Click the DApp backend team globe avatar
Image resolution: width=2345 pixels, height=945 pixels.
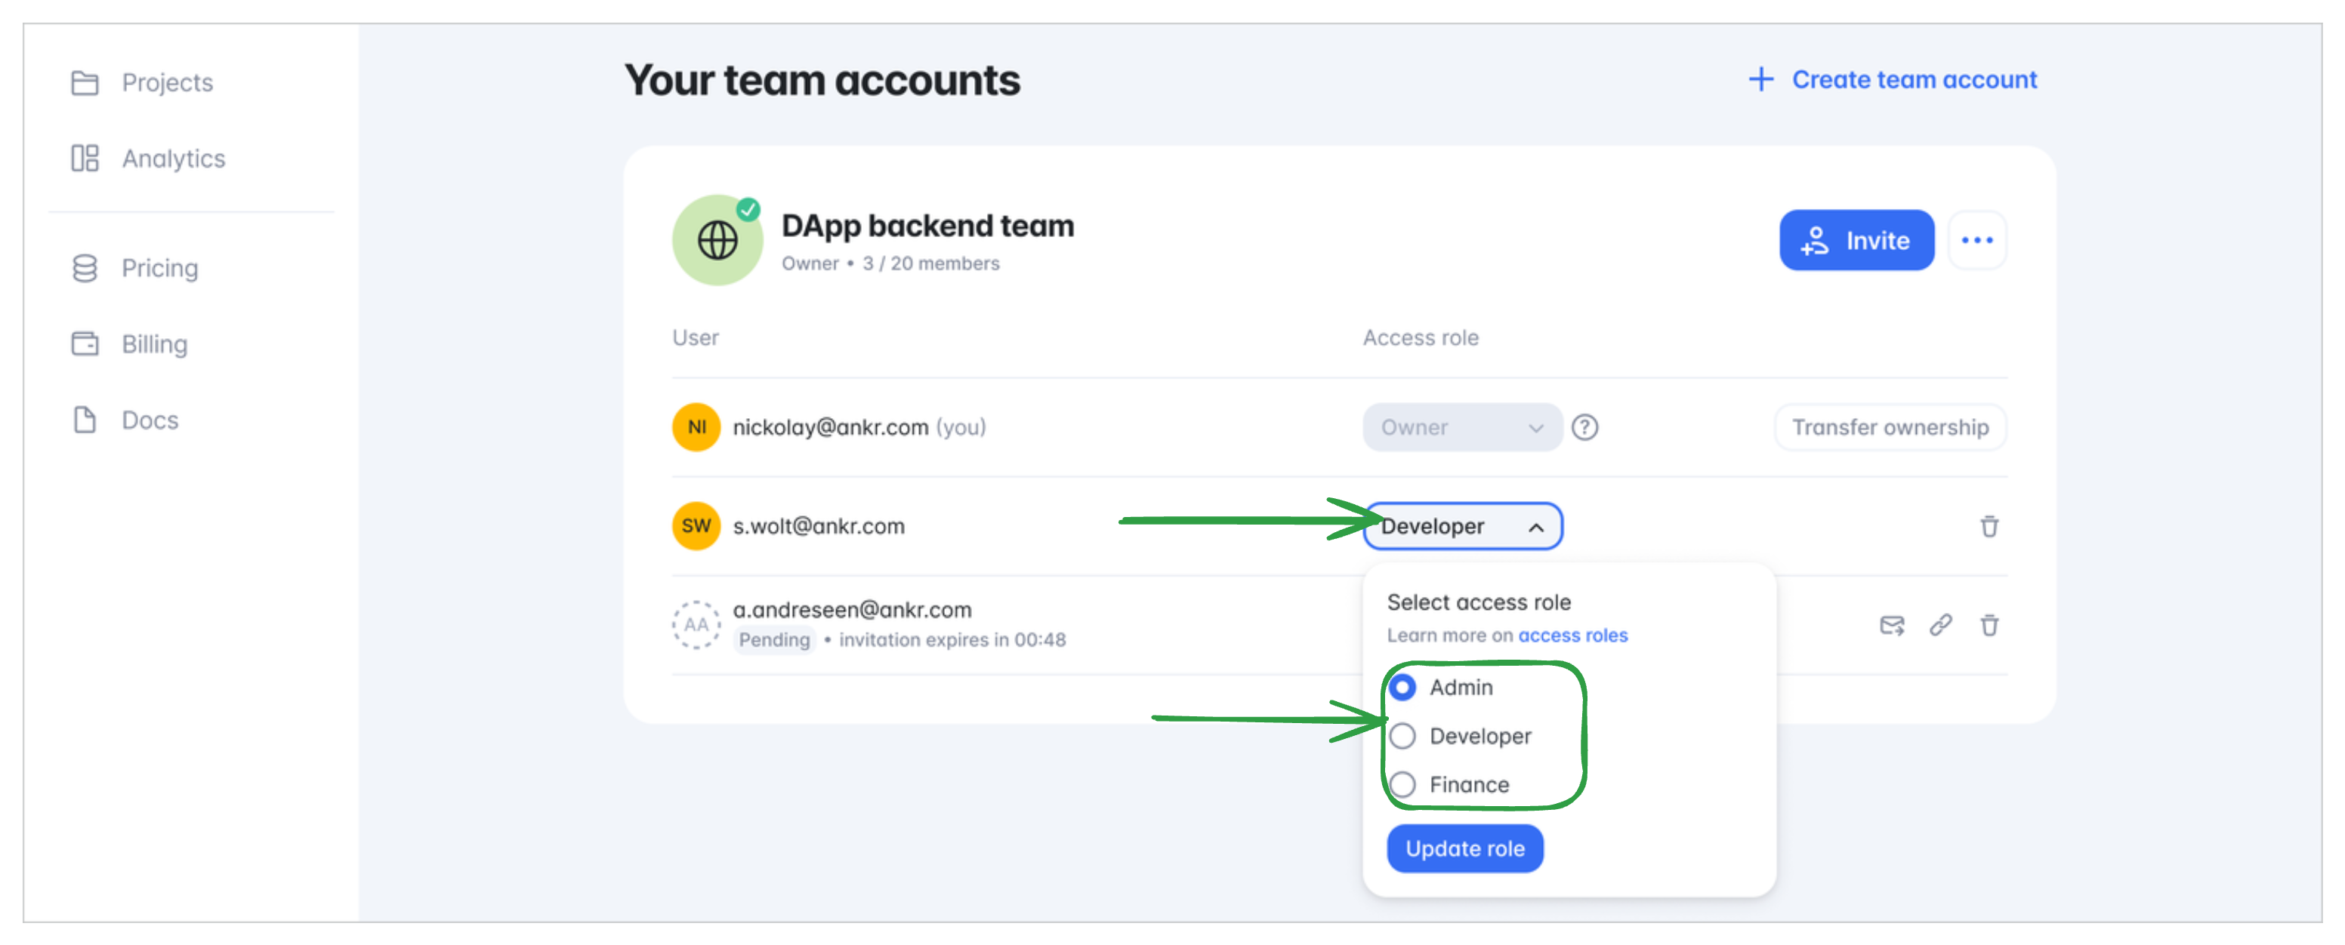717,241
